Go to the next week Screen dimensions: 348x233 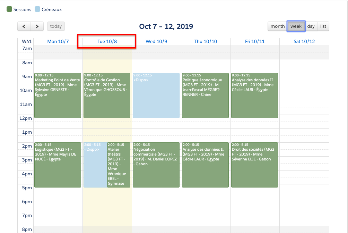coord(37,26)
